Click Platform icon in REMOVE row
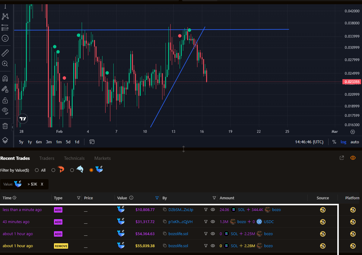This screenshot has height=255, width=362. 353,246
